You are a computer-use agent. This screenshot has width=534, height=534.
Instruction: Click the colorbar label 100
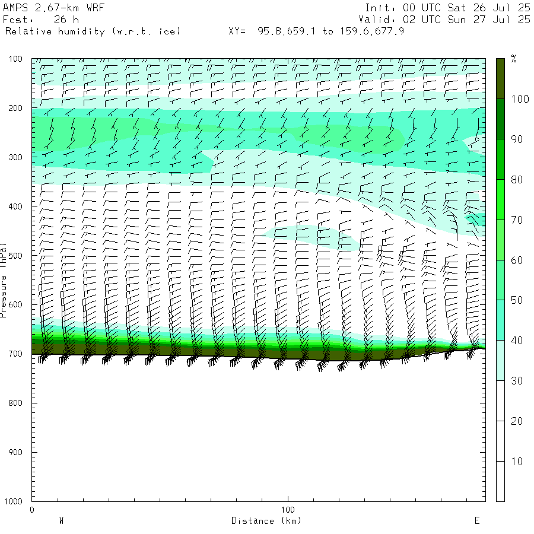click(520, 99)
